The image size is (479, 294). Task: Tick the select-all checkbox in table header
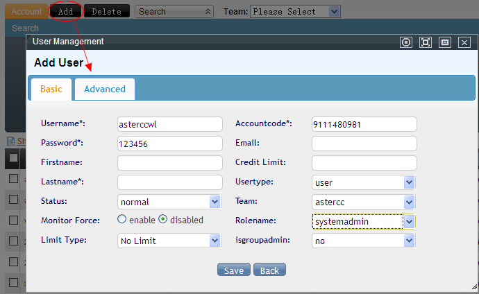(x=13, y=158)
